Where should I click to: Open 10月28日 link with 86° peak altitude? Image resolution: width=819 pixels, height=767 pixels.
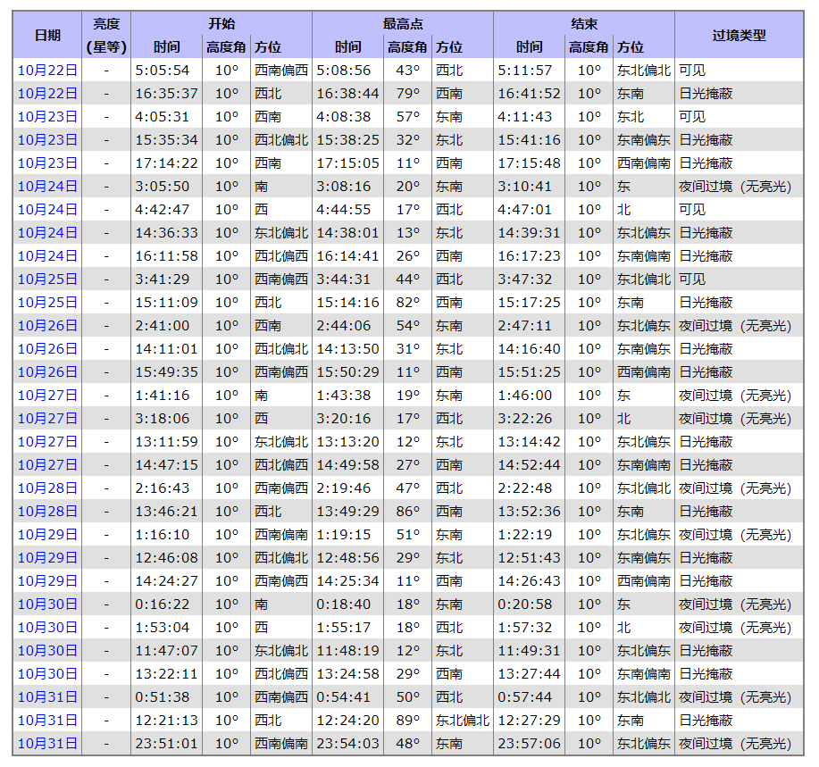(x=47, y=511)
